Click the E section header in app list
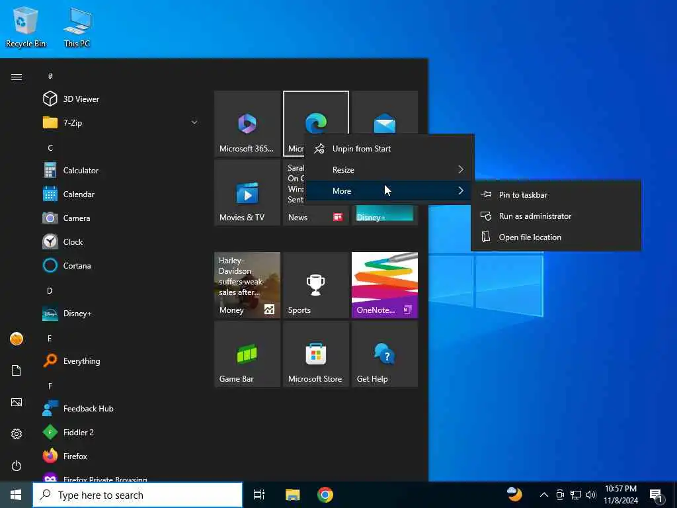677x508 pixels. 50,338
